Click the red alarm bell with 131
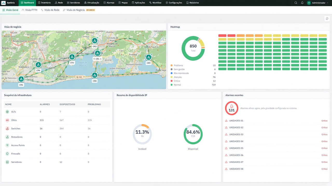This screenshot has height=186, width=332. pyautogui.click(x=232, y=108)
